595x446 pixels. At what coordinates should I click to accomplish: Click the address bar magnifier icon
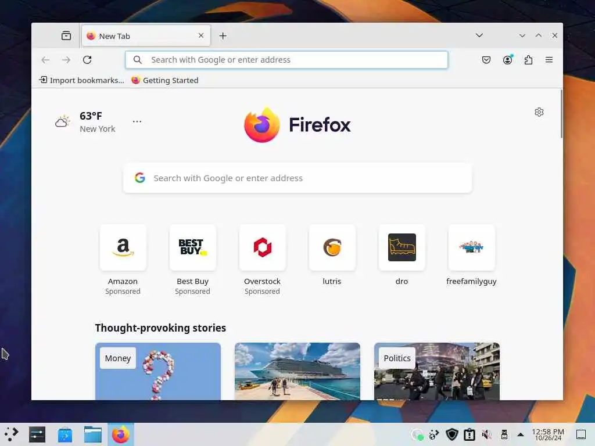[138, 60]
